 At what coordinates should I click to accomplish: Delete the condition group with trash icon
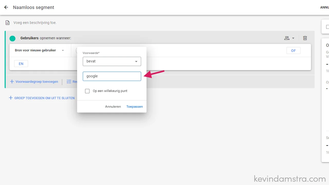click(305, 38)
